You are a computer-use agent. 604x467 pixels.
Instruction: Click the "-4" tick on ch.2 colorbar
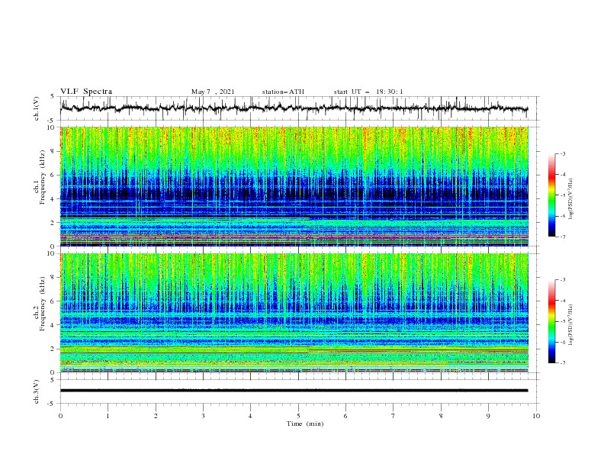pos(562,301)
